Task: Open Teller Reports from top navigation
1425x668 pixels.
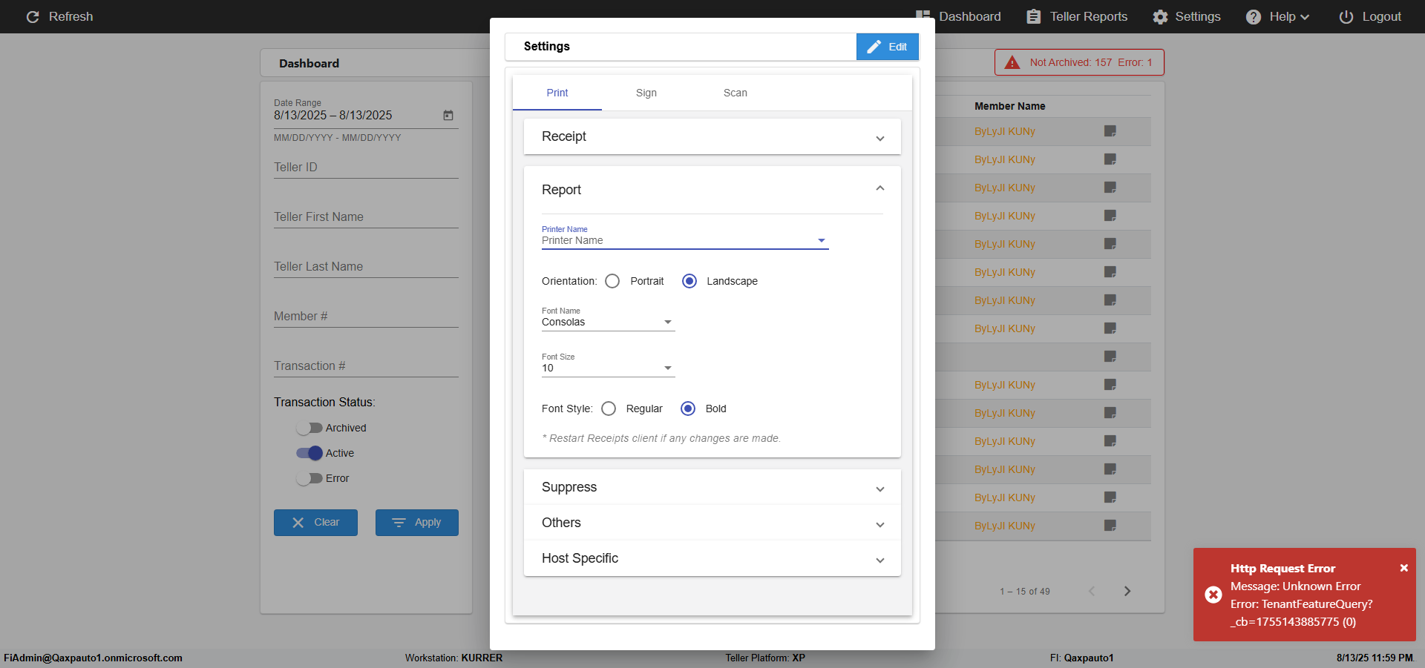Action: click(x=1077, y=16)
